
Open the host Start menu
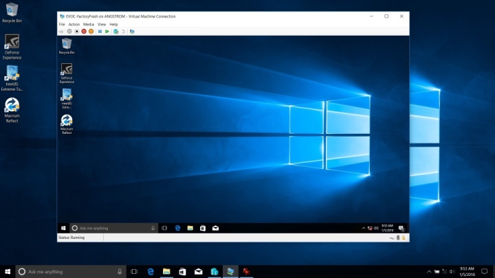[8, 271]
